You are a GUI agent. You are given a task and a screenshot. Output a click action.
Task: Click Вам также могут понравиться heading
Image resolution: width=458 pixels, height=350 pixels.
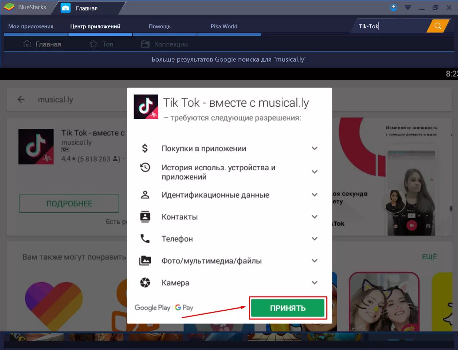click(x=74, y=257)
